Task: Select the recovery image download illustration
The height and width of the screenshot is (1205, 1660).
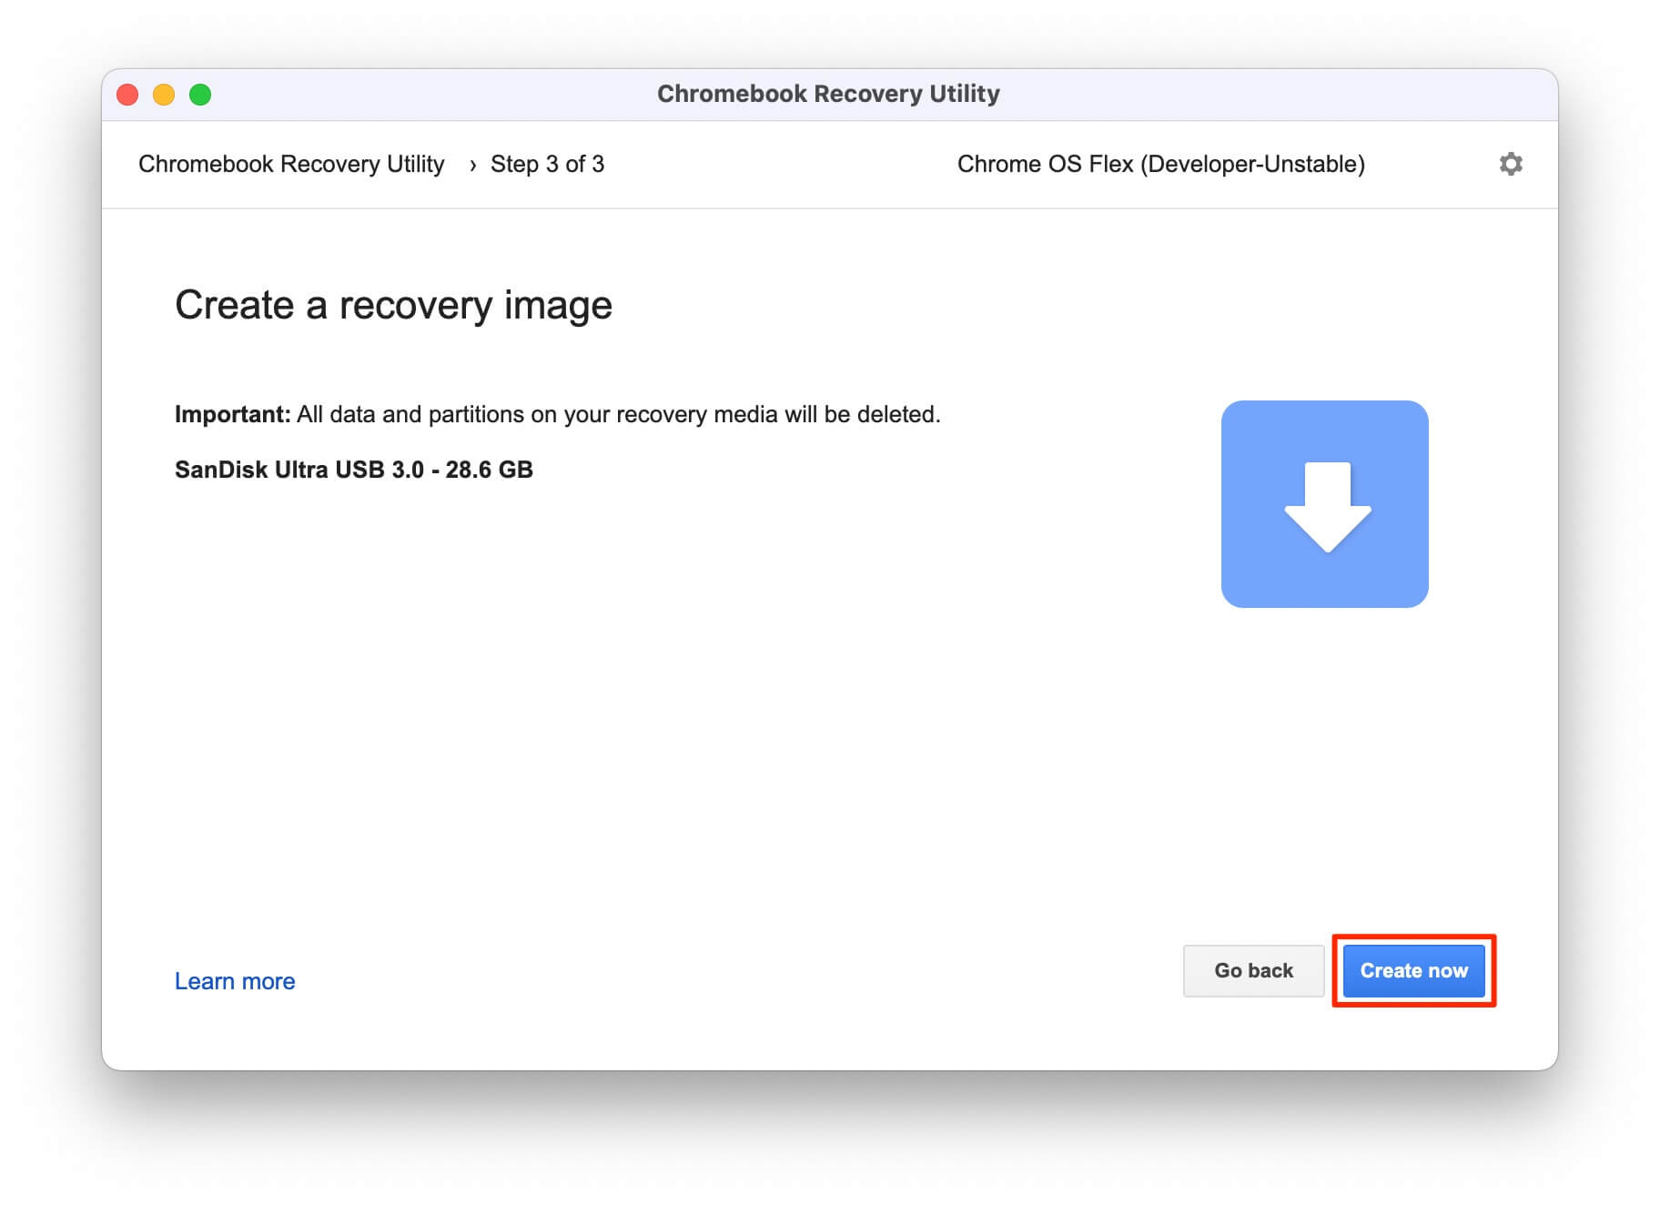Action: pyautogui.click(x=1324, y=504)
